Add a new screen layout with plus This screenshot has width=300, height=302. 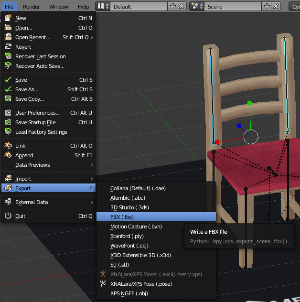173,7
